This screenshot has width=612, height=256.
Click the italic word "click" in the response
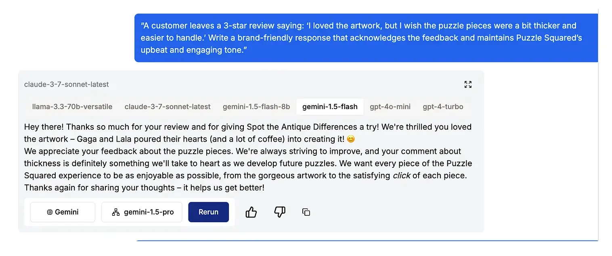[401, 175]
